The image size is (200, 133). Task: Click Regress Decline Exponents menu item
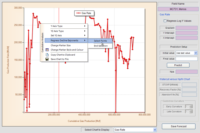pyautogui.click(x=64, y=41)
